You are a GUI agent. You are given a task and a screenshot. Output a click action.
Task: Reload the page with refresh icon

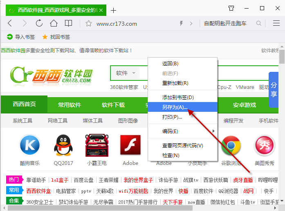[x=39, y=23]
